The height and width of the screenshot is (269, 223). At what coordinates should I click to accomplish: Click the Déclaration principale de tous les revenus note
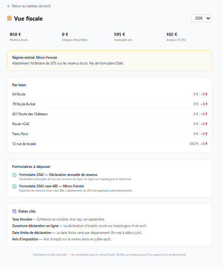coord(75,179)
